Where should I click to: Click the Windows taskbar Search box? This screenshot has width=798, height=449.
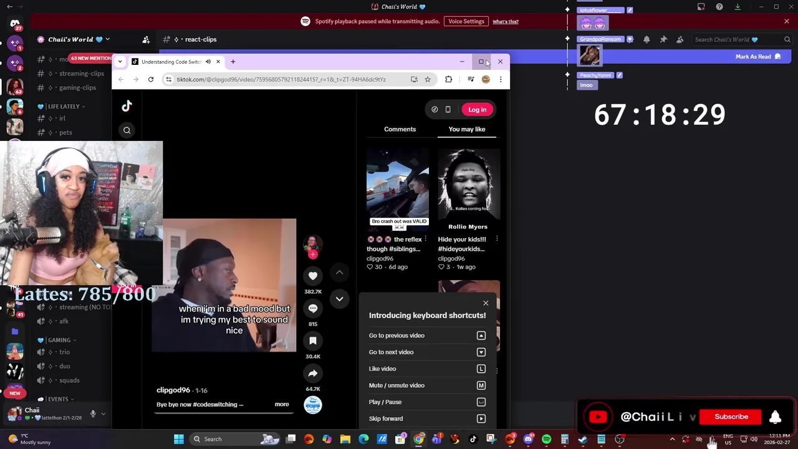point(236,439)
